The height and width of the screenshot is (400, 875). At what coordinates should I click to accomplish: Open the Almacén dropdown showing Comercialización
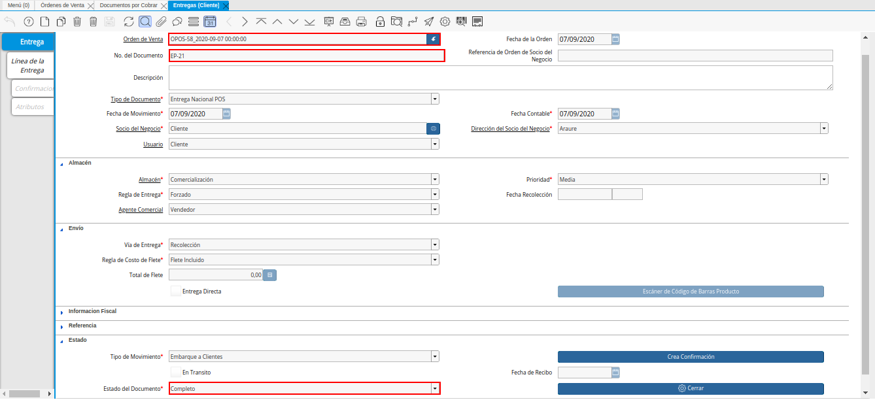[434, 179]
